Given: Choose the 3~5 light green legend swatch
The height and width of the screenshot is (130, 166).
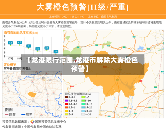Looking at the screenshot, I should 83,97.
